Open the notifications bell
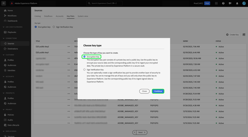 (x=237, y=3)
